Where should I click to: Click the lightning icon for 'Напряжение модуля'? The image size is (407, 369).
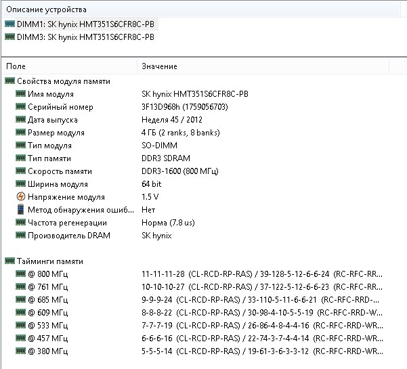click(x=20, y=197)
